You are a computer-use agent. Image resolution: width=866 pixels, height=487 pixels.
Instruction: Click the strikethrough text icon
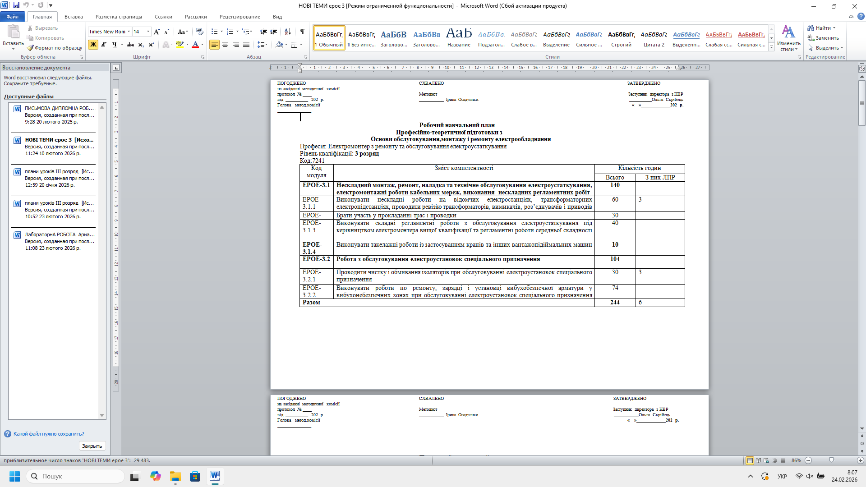point(130,45)
